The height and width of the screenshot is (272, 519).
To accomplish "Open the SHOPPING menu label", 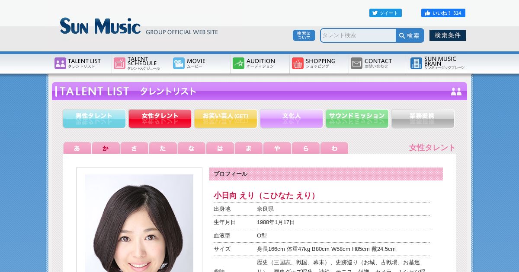I will click(x=320, y=63).
